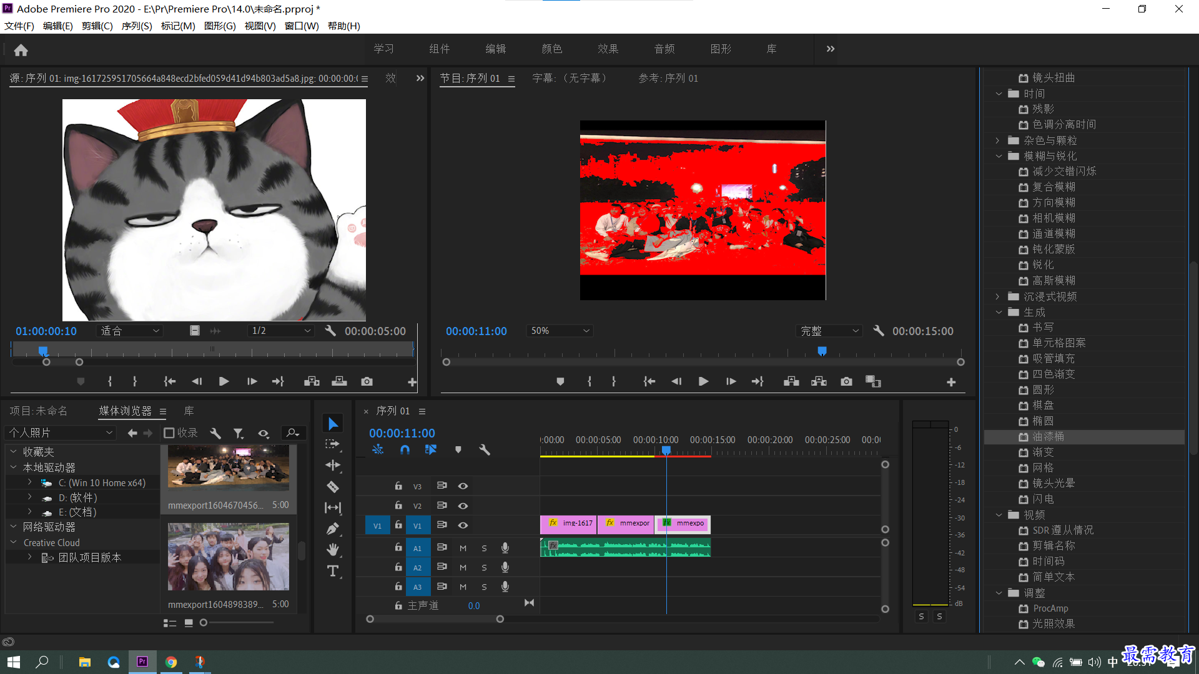Toggle V3 track output eye
The width and height of the screenshot is (1199, 674).
tap(463, 486)
